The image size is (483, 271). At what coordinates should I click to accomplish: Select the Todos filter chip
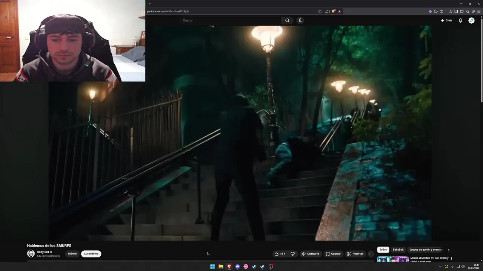pos(383,250)
